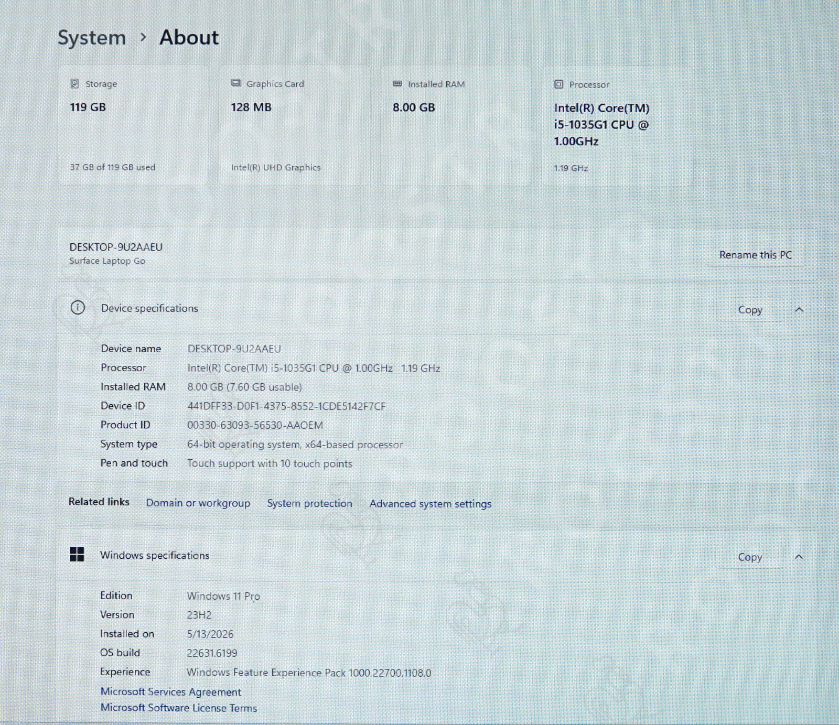Click the 37 GB of 119 GB used text
The image size is (839, 725).
click(113, 167)
